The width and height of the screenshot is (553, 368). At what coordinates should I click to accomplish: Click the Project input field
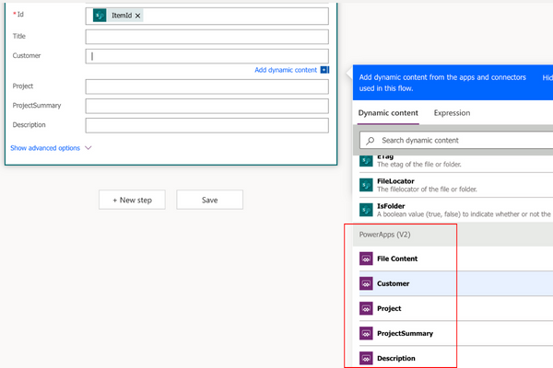[207, 86]
